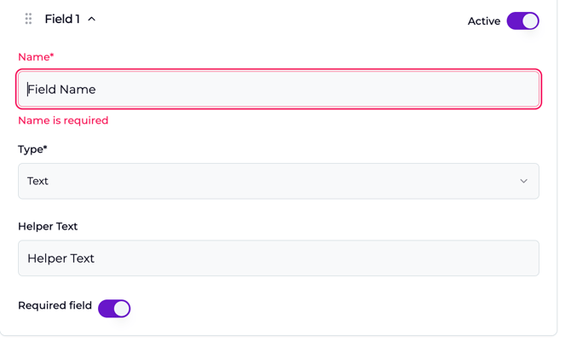The width and height of the screenshot is (571, 342).
Task: Click into the Helper Text input
Action: [278, 258]
